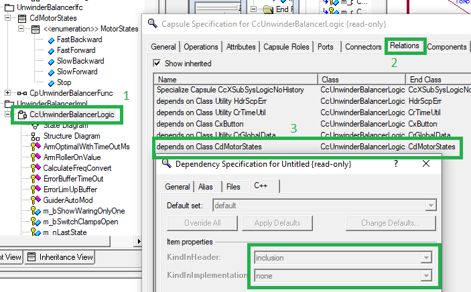Click the CpUnwinderBalancerFunc protocol icon

(x=22, y=93)
